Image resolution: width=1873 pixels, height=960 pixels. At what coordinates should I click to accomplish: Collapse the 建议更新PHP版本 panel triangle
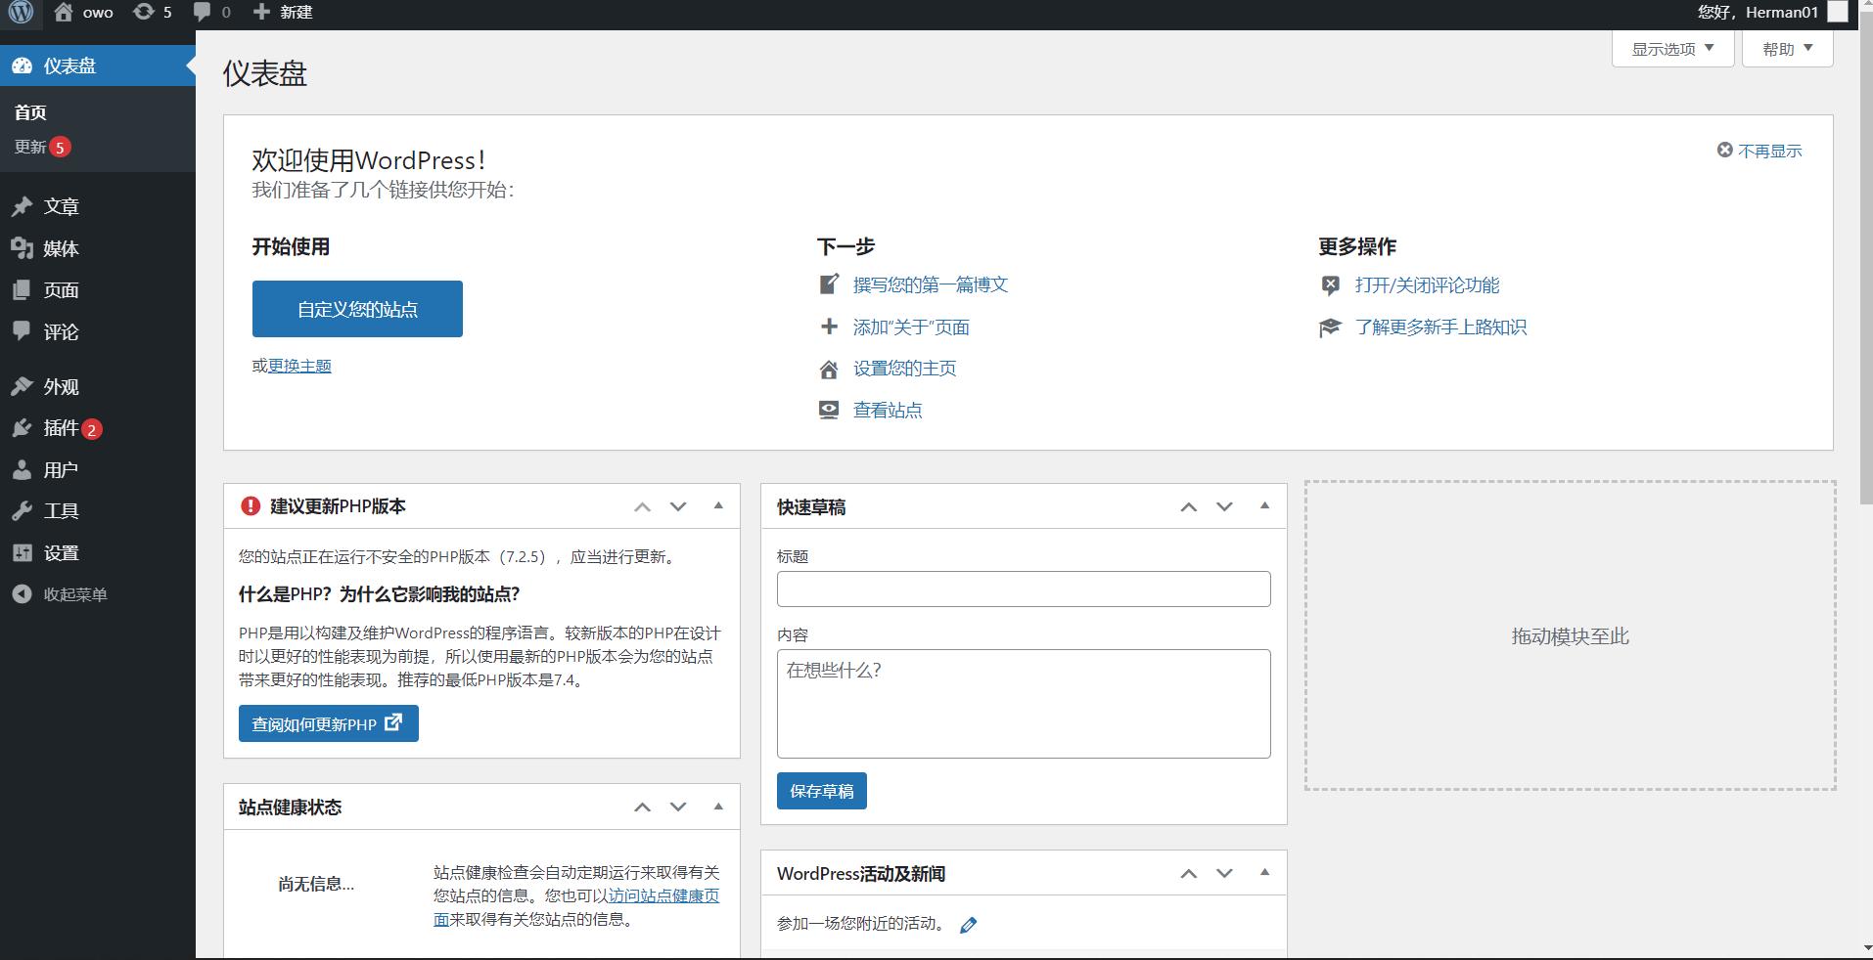[x=718, y=505]
